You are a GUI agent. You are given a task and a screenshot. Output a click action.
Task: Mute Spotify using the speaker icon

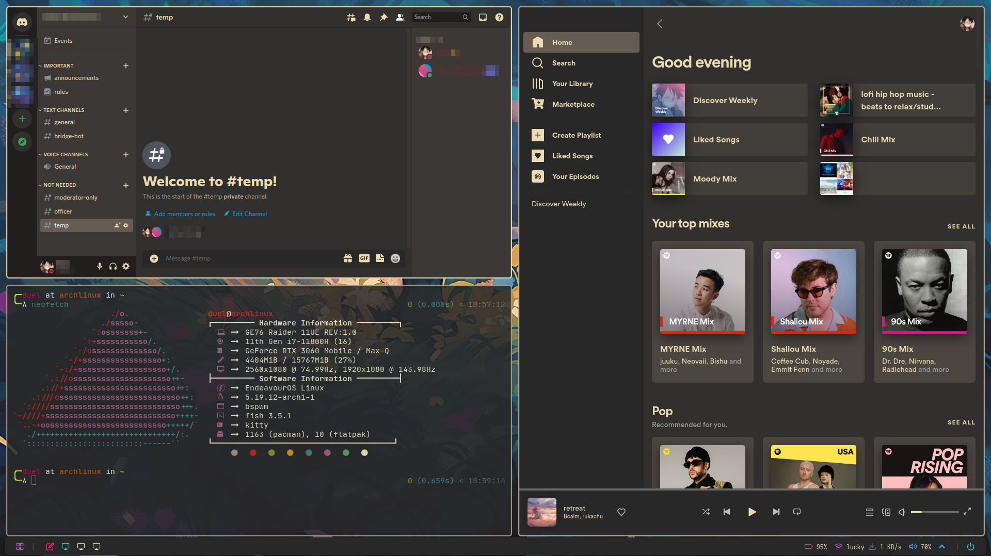point(902,512)
